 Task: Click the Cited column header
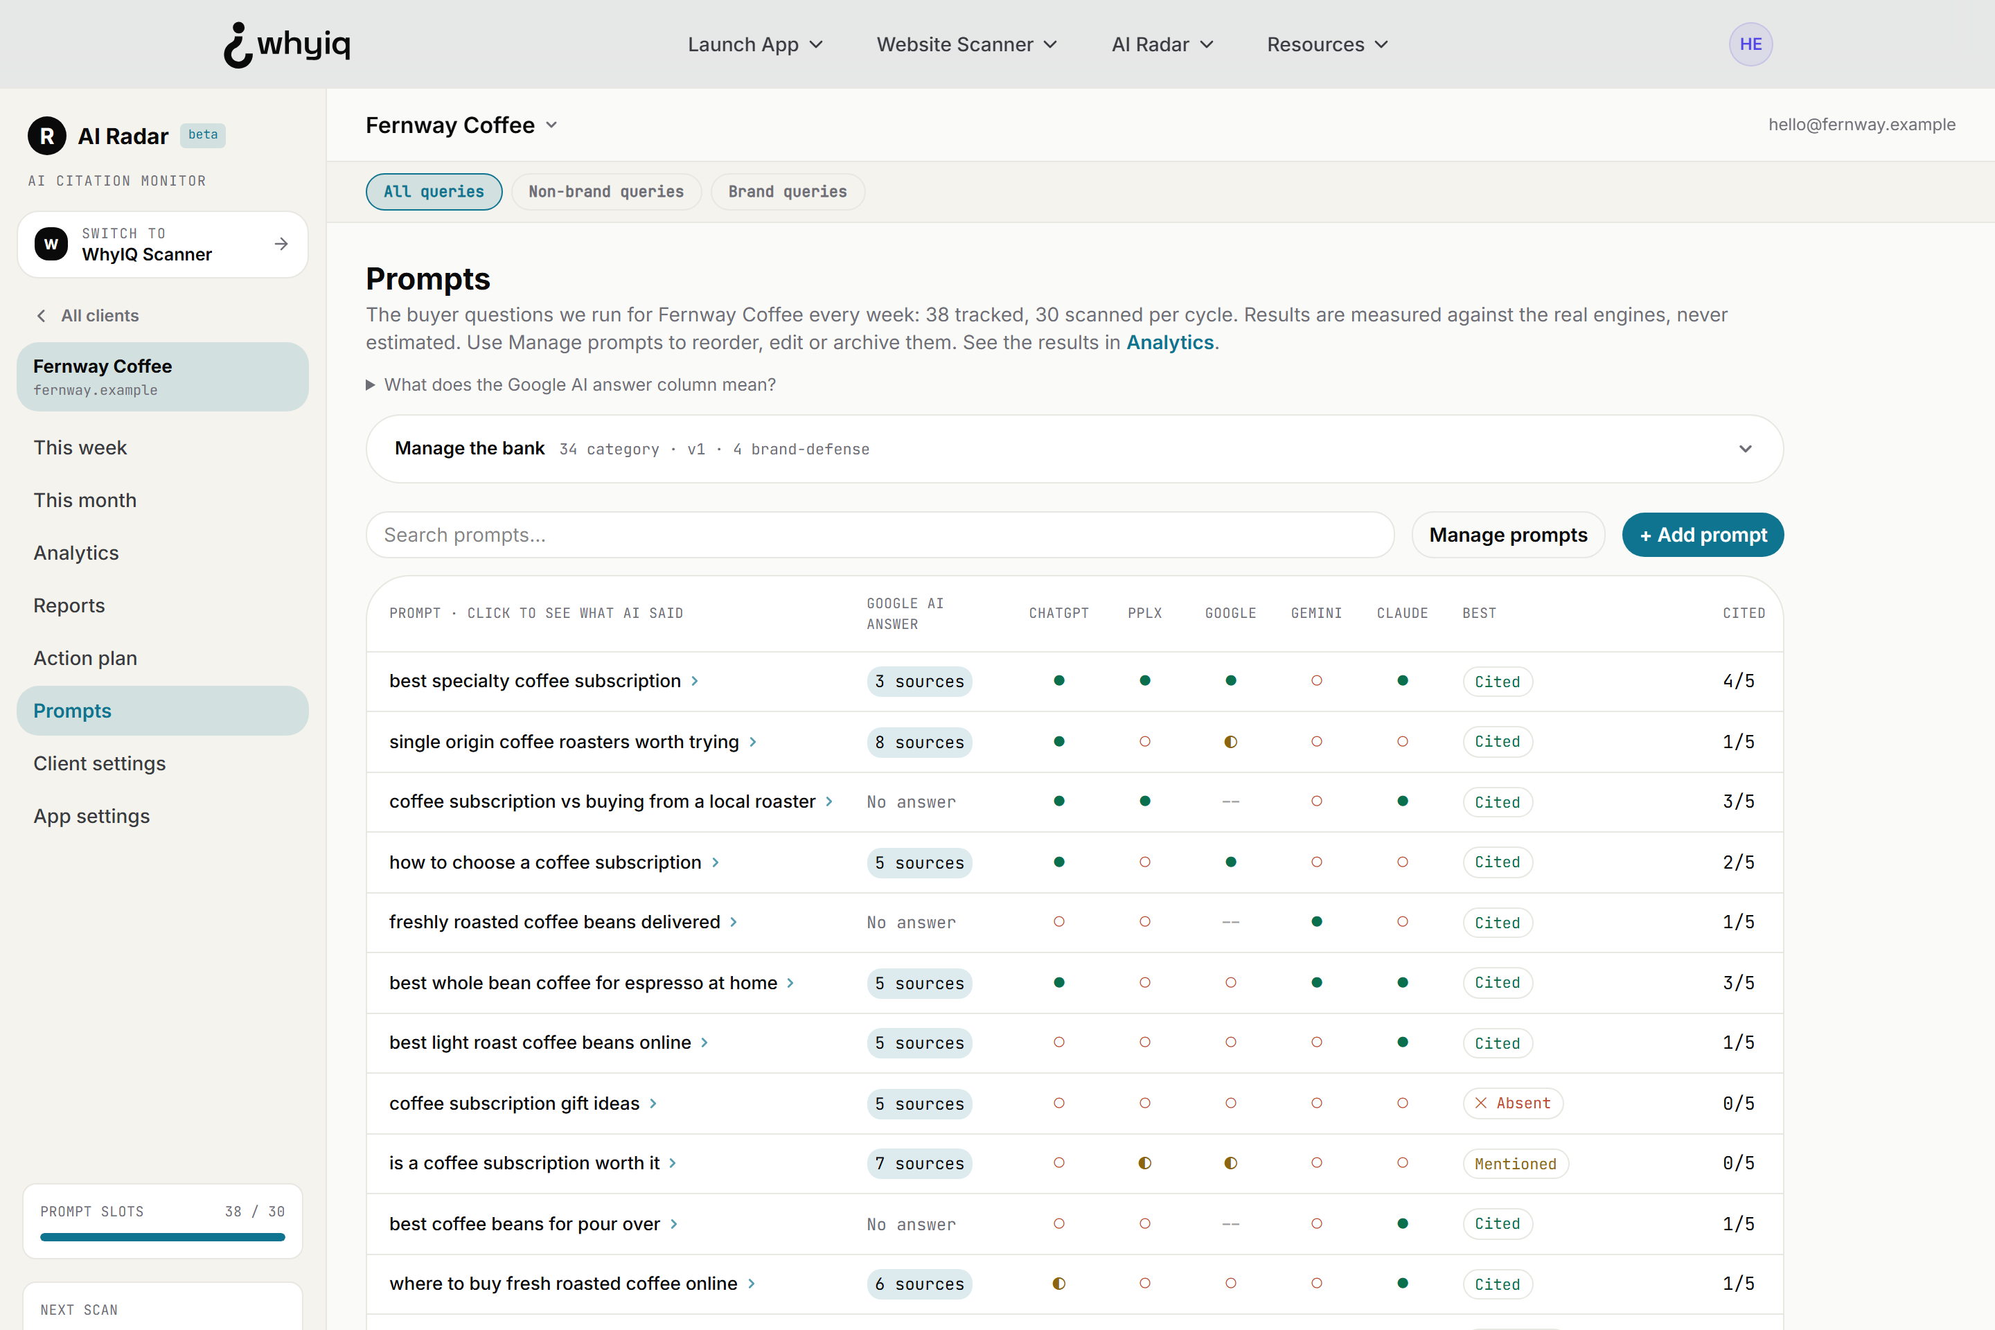click(1743, 613)
